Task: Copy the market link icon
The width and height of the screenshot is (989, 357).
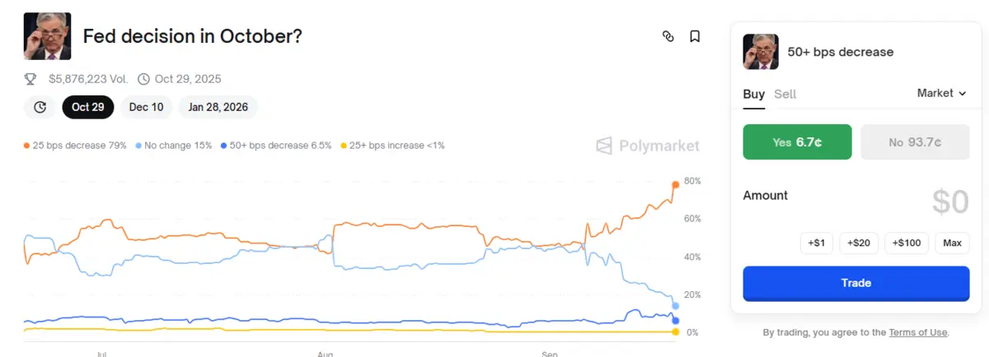Action: tap(668, 36)
